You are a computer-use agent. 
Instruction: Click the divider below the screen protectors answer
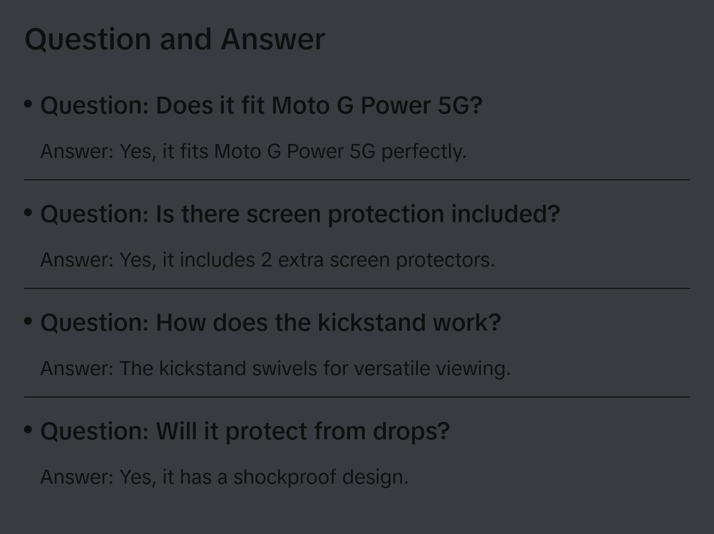(x=357, y=288)
